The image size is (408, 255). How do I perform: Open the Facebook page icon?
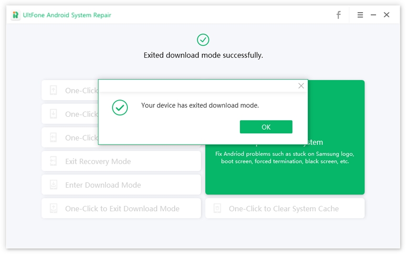click(338, 15)
